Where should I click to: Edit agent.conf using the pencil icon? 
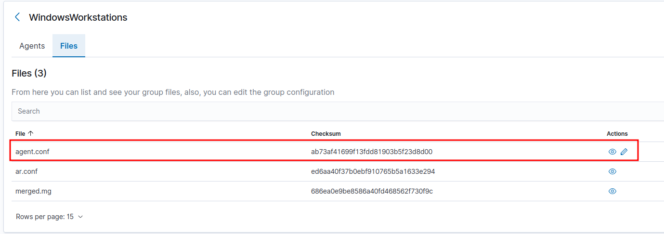(x=624, y=152)
